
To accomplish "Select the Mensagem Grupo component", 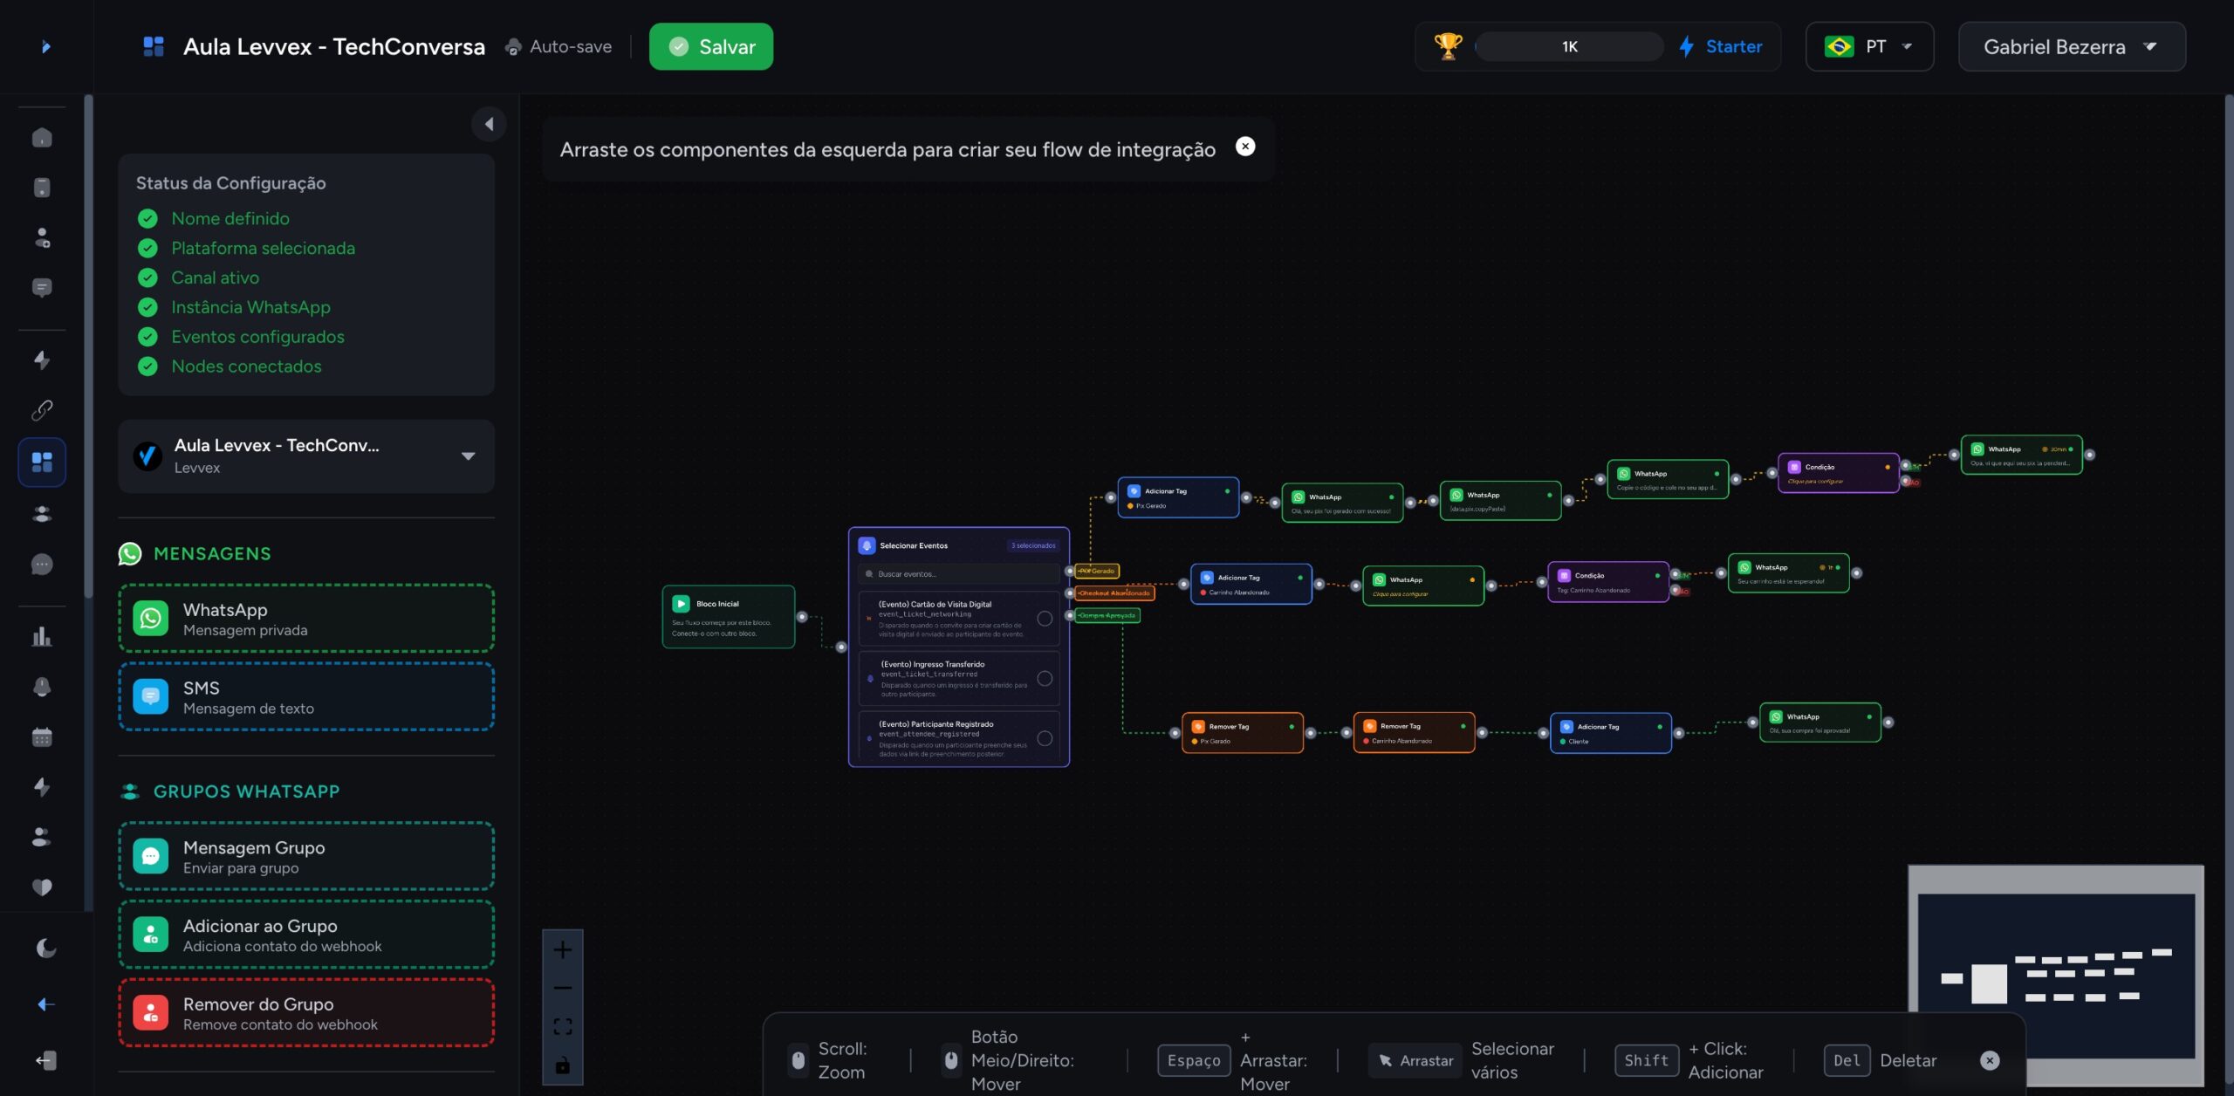I will pos(306,857).
